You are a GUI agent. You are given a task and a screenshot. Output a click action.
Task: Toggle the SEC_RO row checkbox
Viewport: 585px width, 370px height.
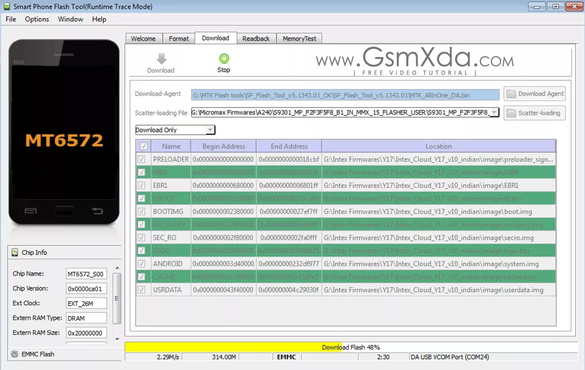click(x=142, y=237)
